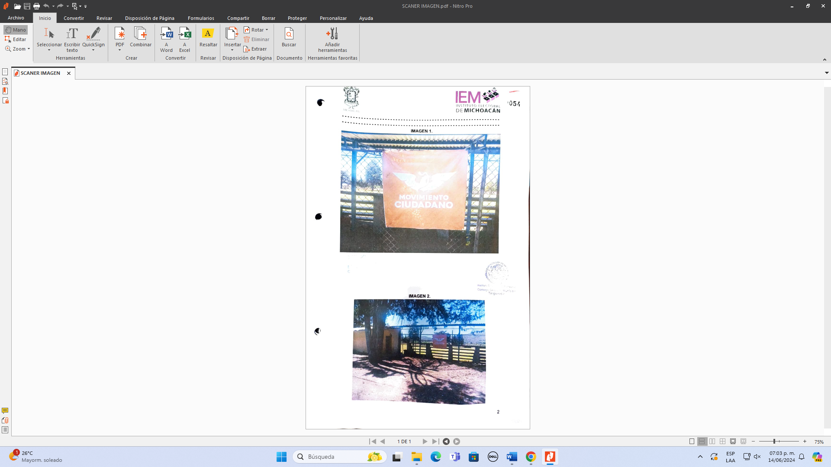Expand the Undo history dropdown arrow

pos(53,6)
